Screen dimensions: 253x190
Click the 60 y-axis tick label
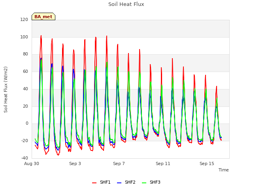pyautogui.click(x=25, y=71)
